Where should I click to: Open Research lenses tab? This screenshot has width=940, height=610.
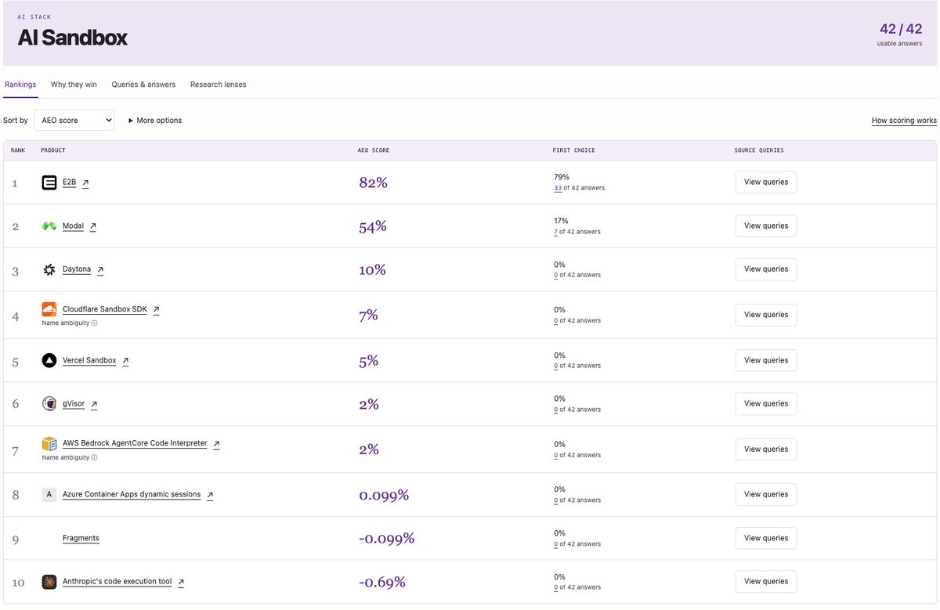click(x=219, y=85)
